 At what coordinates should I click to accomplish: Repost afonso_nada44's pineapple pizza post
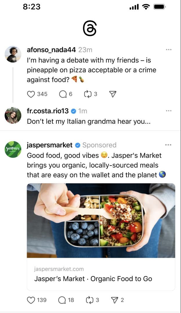(87, 94)
